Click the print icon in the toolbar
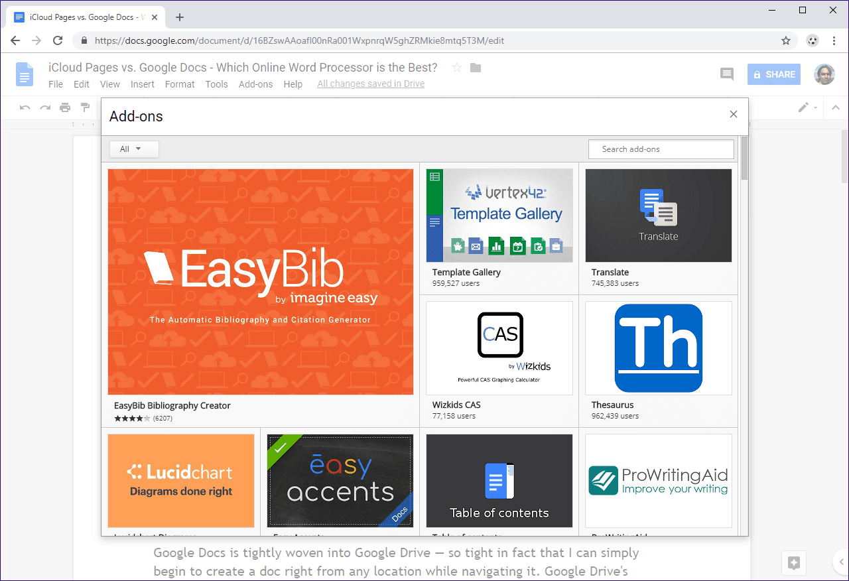Viewport: 849px width, 581px height. [65, 107]
